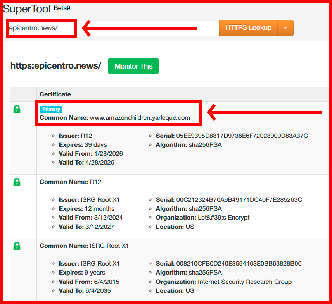Click inside the epicentro.news search input field
Viewport: 332px width, 304px height.
pos(41,27)
